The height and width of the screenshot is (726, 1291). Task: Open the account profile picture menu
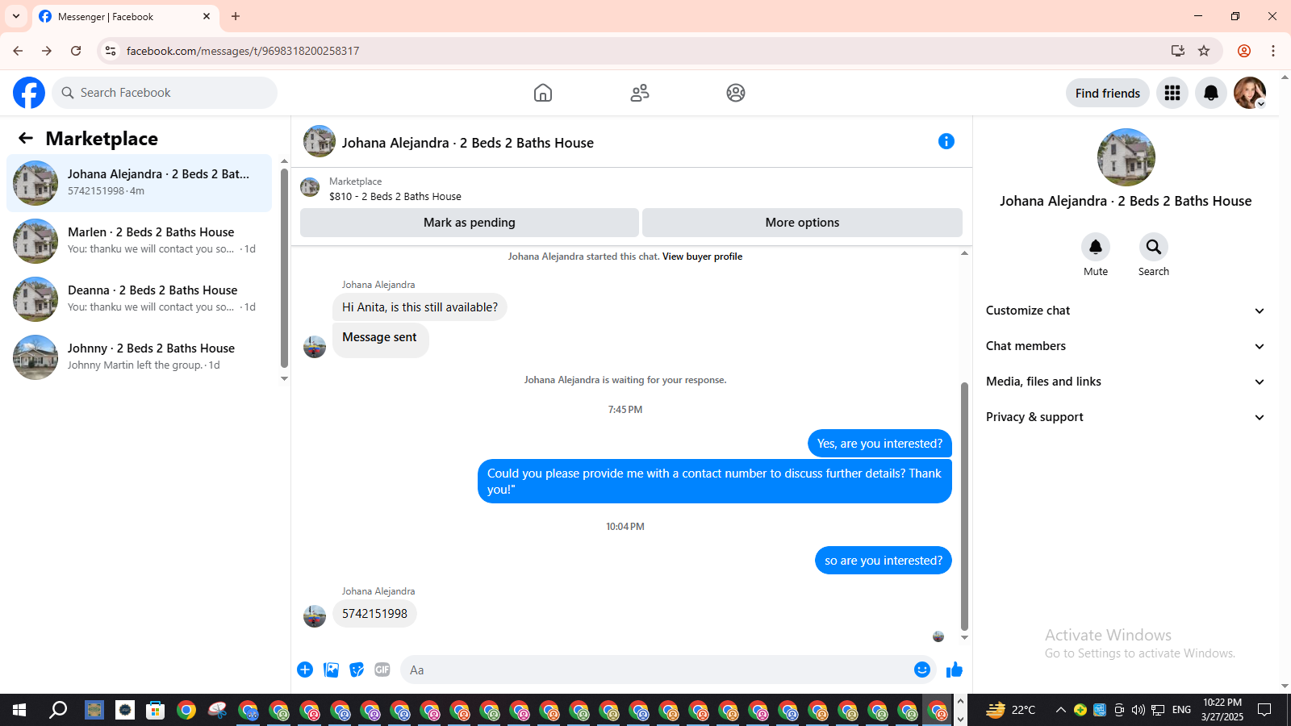1250,93
